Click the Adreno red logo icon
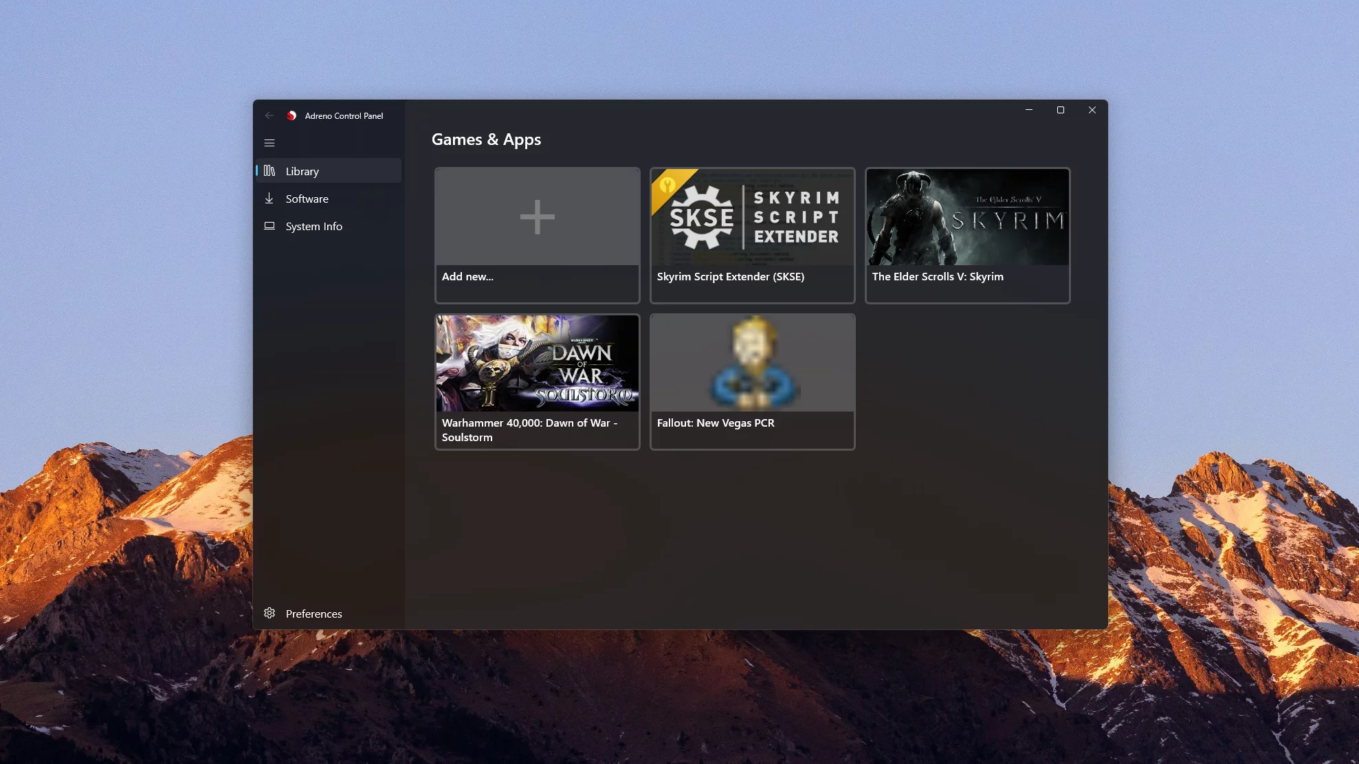This screenshot has height=764, width=1359. point(291,115)
